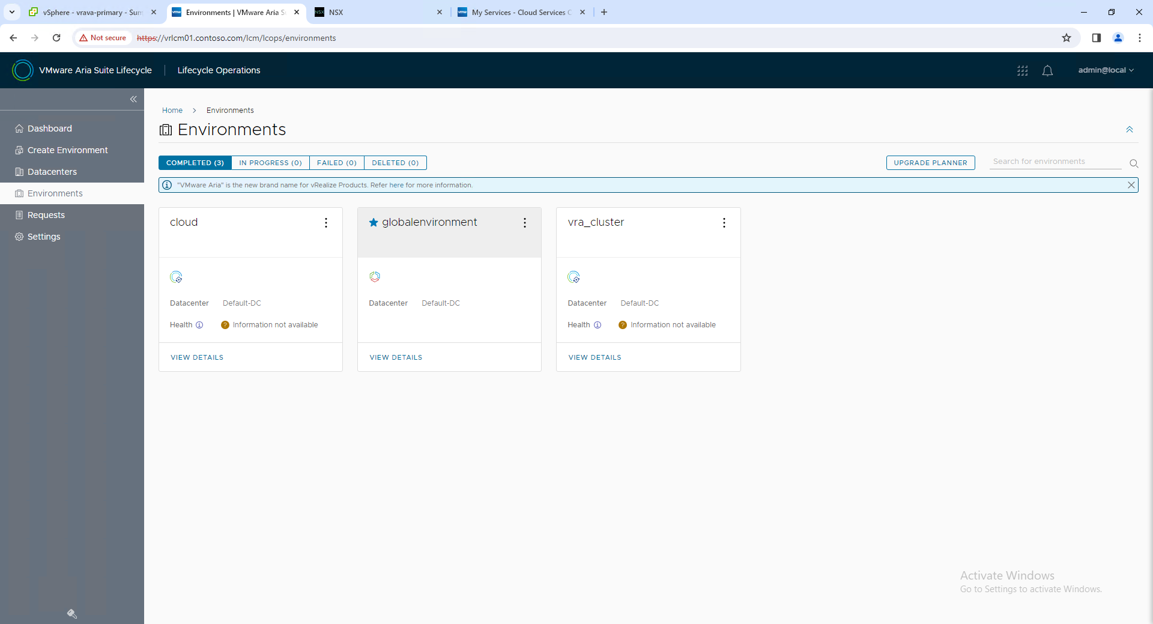Open the tab search dropdown arrow
1153x624 pixels.
pos(11,12)
